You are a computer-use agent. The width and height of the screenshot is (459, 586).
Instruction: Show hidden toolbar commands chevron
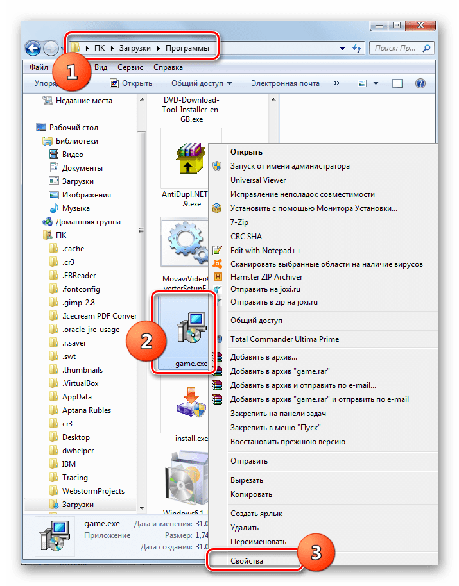point(336,83)
